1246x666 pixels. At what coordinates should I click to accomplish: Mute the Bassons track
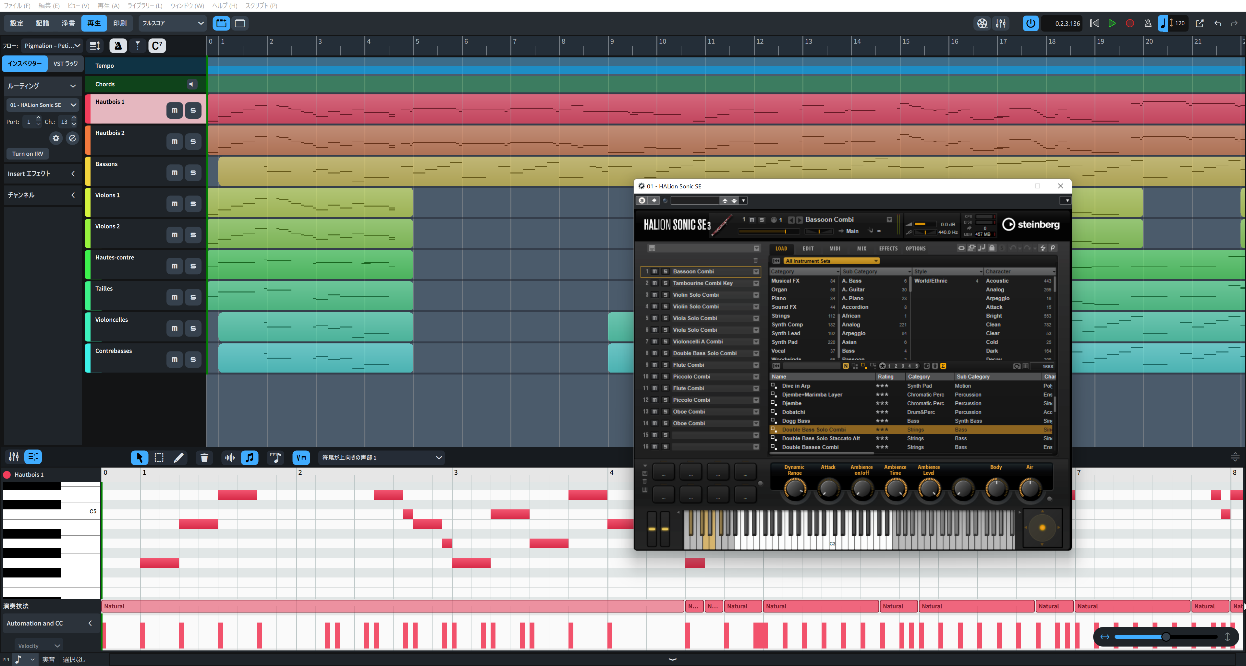[x=175, y=172]
